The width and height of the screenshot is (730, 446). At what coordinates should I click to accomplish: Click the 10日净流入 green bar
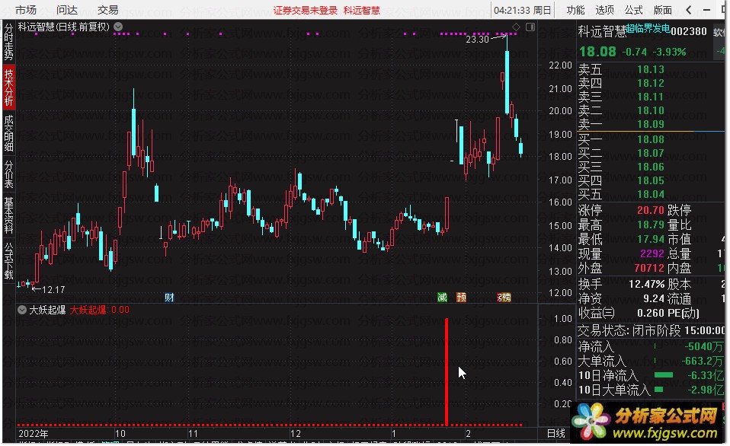click(664, 375)
